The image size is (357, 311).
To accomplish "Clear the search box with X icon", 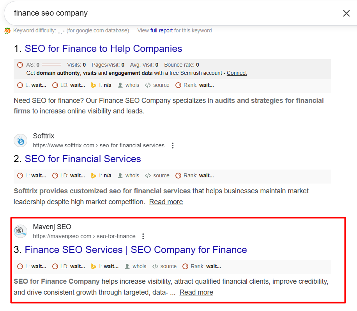I will (346, 13).
